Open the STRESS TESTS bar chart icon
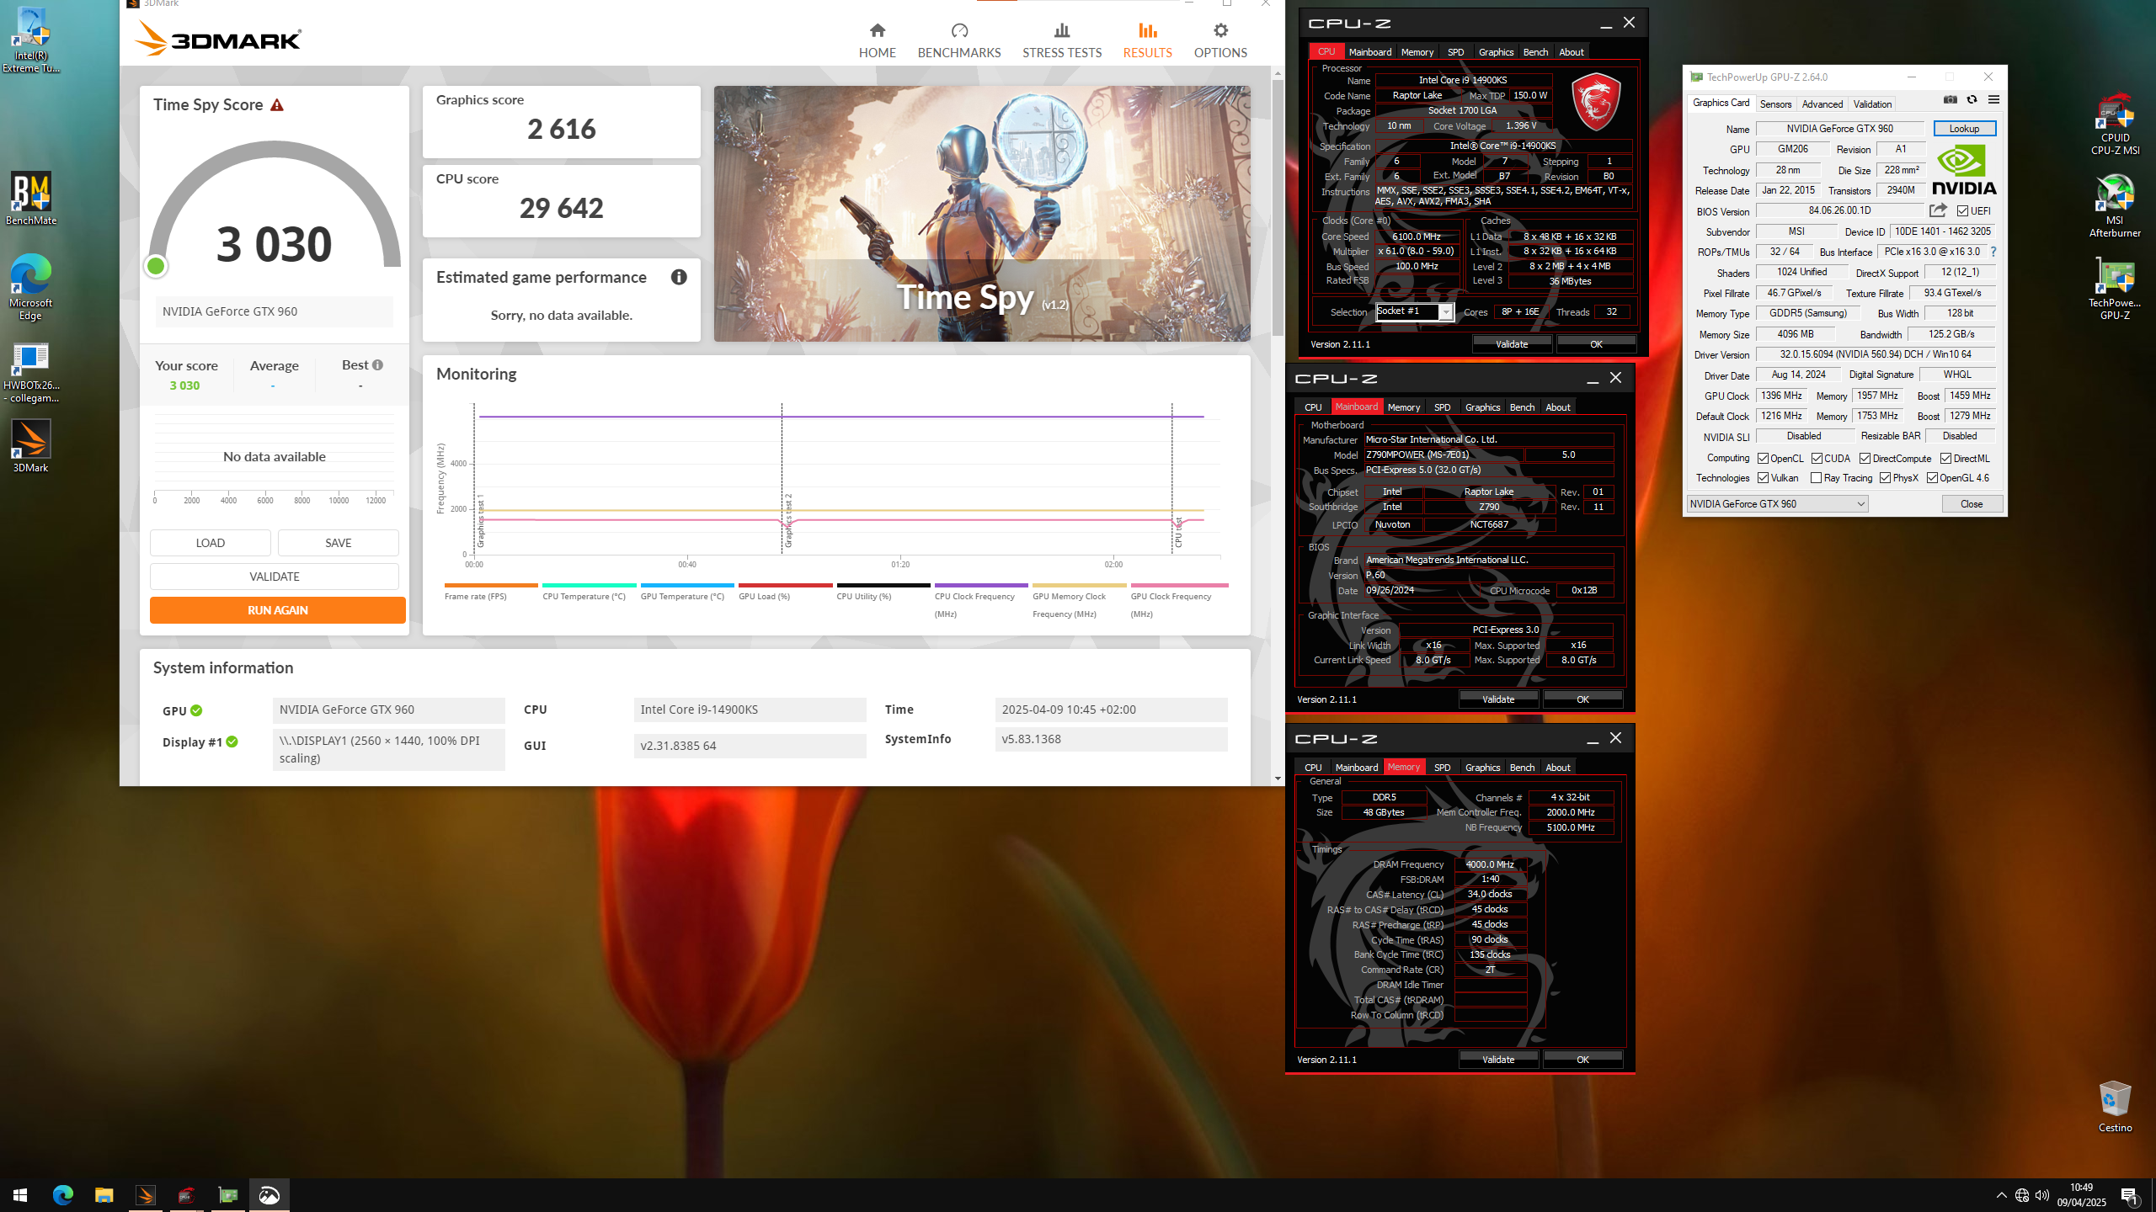The width and height of the screenshot is (2156, 1212). (x=1062, y=31)
